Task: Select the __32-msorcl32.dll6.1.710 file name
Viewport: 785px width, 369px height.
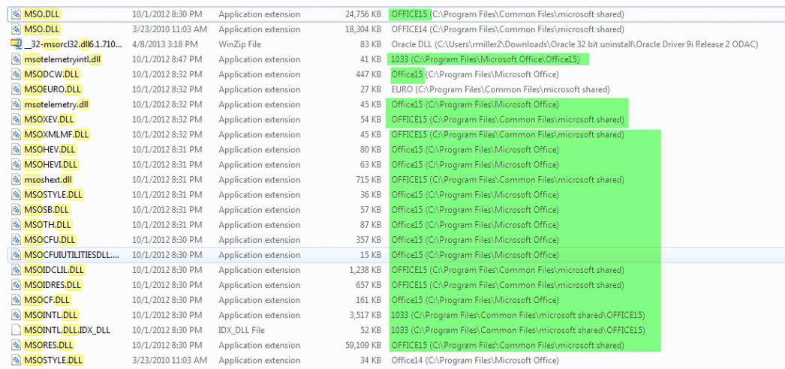Action: (73, 44)
